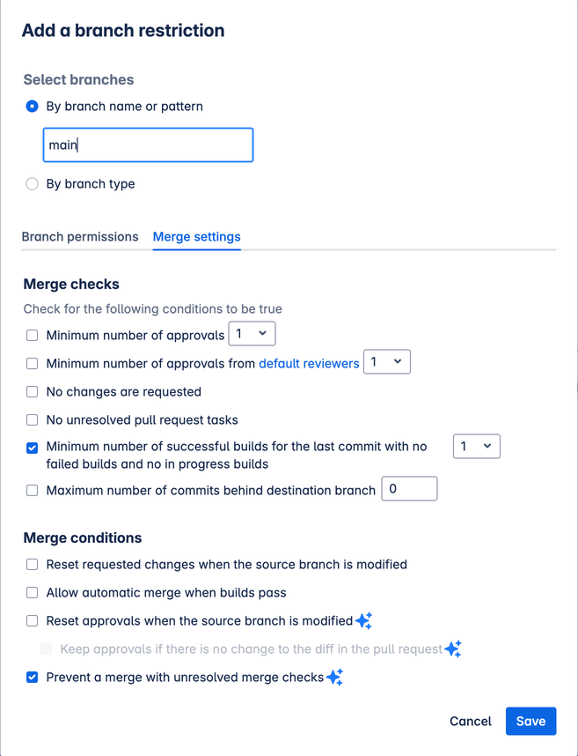Enable the "Minimum number of approvals" check
Screen dimensions: 578x756
pos(32,335)
